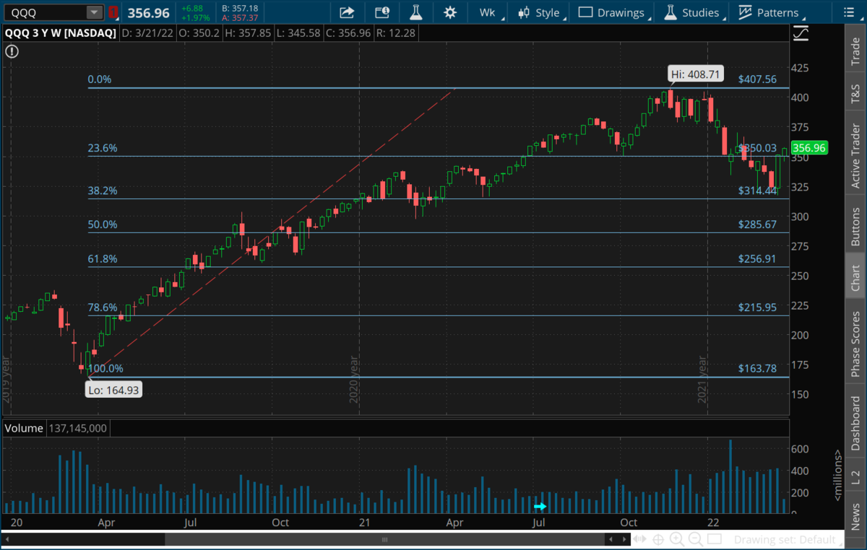Click the pan/expand horizontal icon in bottom bar

640,539
